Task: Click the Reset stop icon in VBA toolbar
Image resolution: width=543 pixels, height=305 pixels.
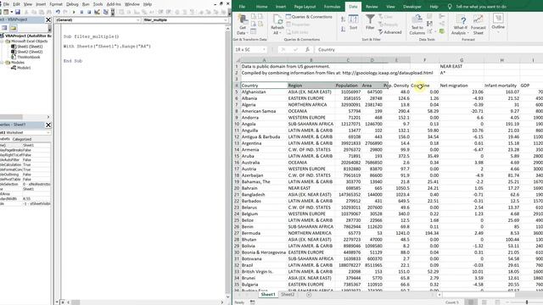Action: [x=89, y=12]
